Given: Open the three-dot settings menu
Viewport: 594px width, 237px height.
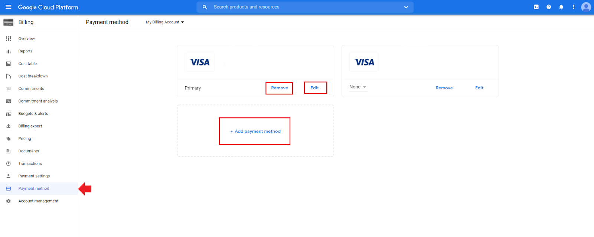Looking at the screenshot, I should click(574, 7).
